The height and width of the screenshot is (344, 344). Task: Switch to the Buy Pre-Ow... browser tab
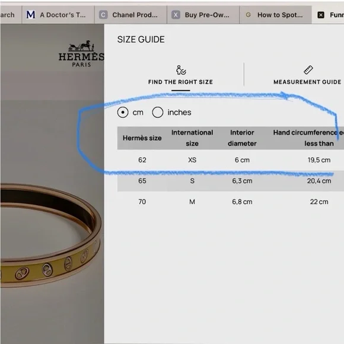click(203, 15)
